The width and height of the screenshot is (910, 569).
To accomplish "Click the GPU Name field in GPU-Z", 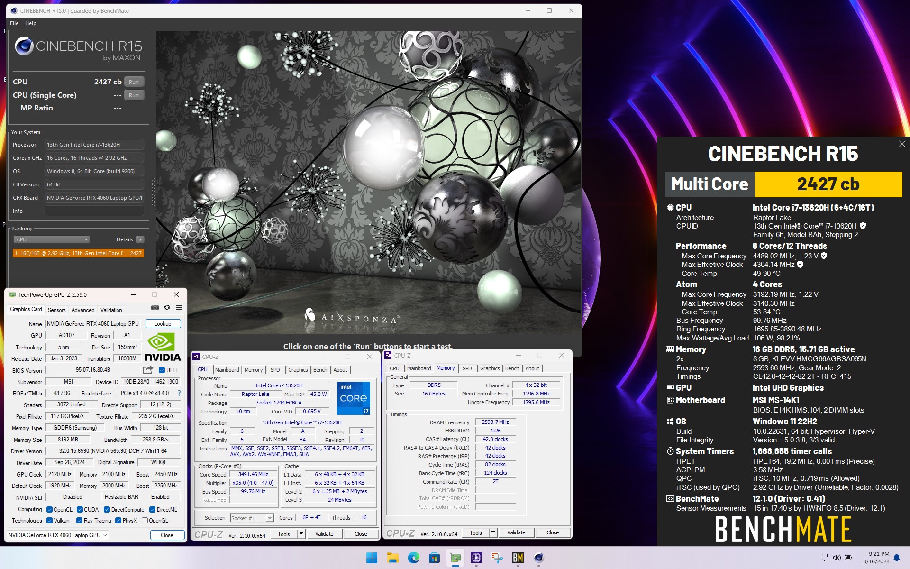I will [x=93, y=324].
